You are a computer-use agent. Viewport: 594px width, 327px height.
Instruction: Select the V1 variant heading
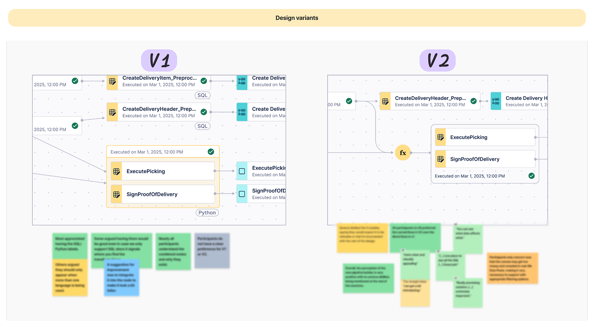tap(159, 60)
